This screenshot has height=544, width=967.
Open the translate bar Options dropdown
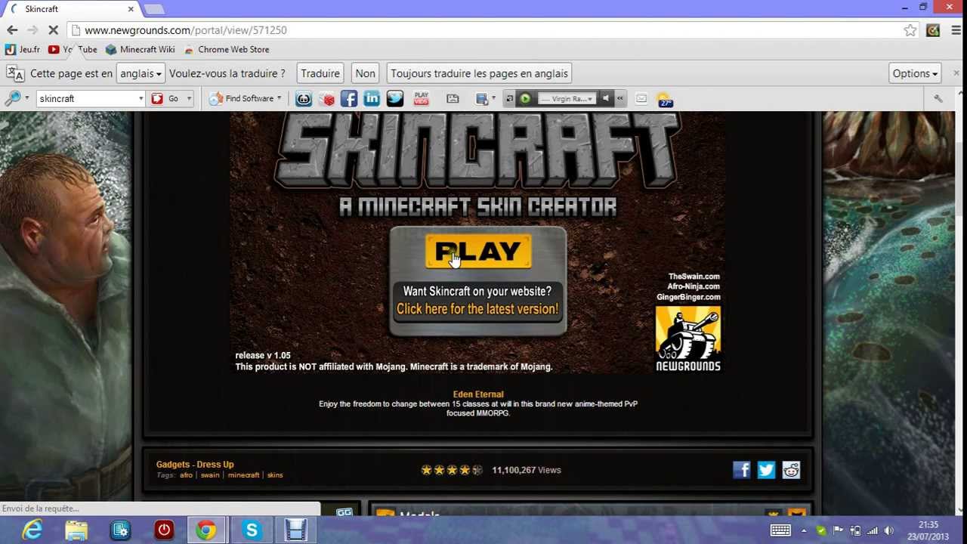coord(914,73)
